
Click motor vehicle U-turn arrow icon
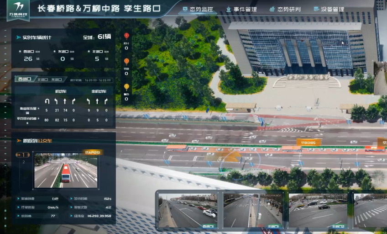coord(47,101)
